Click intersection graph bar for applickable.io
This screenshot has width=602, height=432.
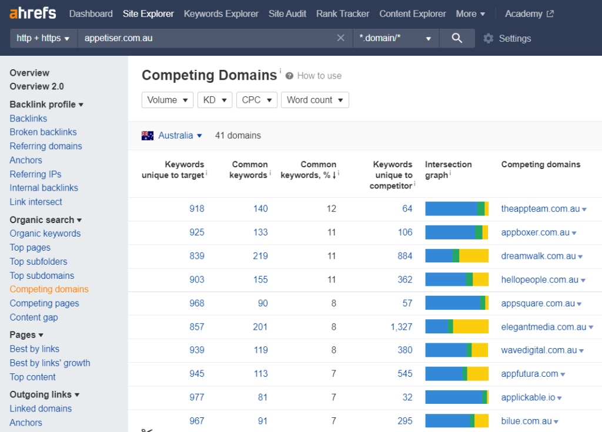coord(457,397)
